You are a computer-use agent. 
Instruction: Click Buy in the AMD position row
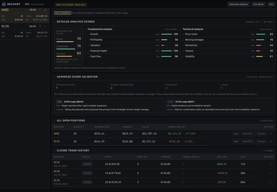[236, 134]
